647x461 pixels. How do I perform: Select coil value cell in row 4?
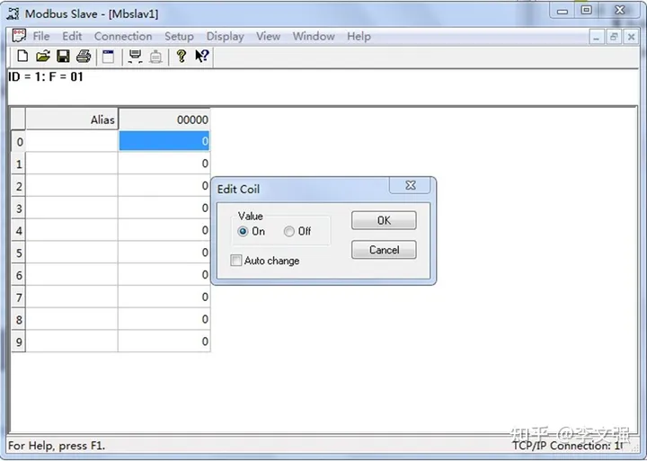164,230
